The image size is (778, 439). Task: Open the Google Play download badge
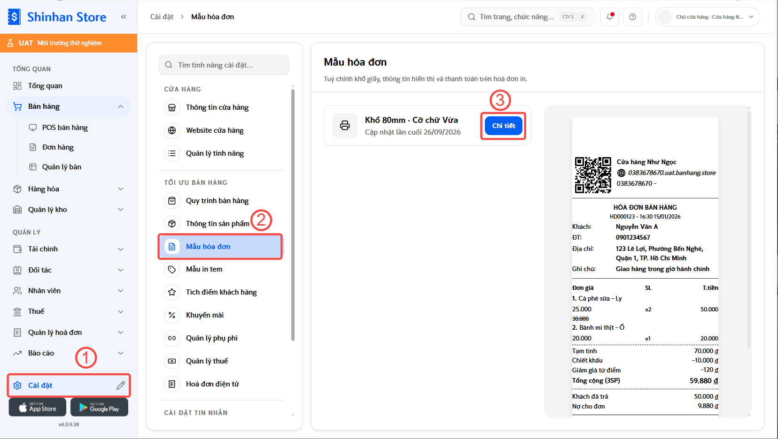(99, 408)
